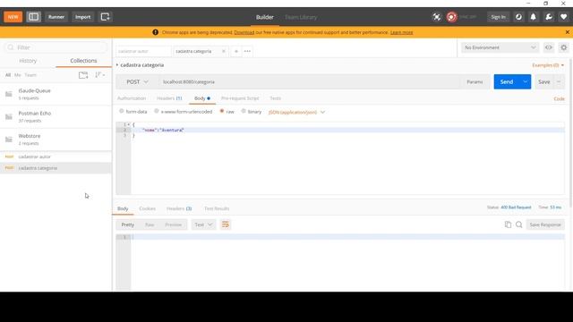Switch to the Team Library tab

tap(301, 17)
